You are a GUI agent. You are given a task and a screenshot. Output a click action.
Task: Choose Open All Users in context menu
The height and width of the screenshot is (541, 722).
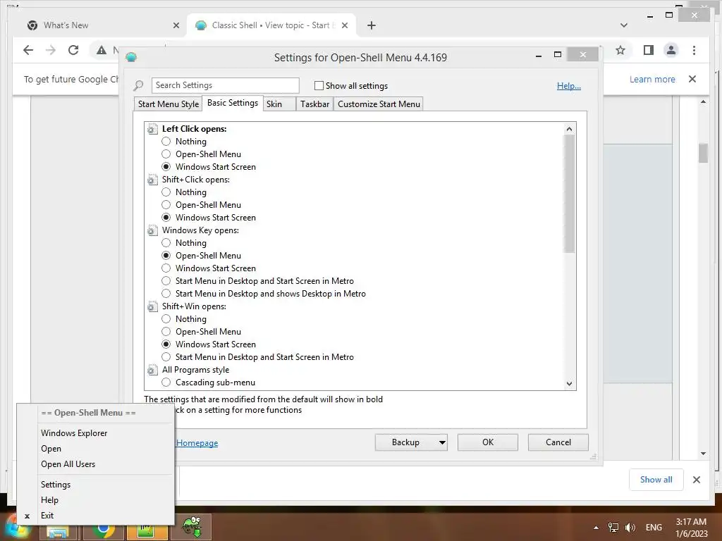pyautogui.click(x=68, y=464)
